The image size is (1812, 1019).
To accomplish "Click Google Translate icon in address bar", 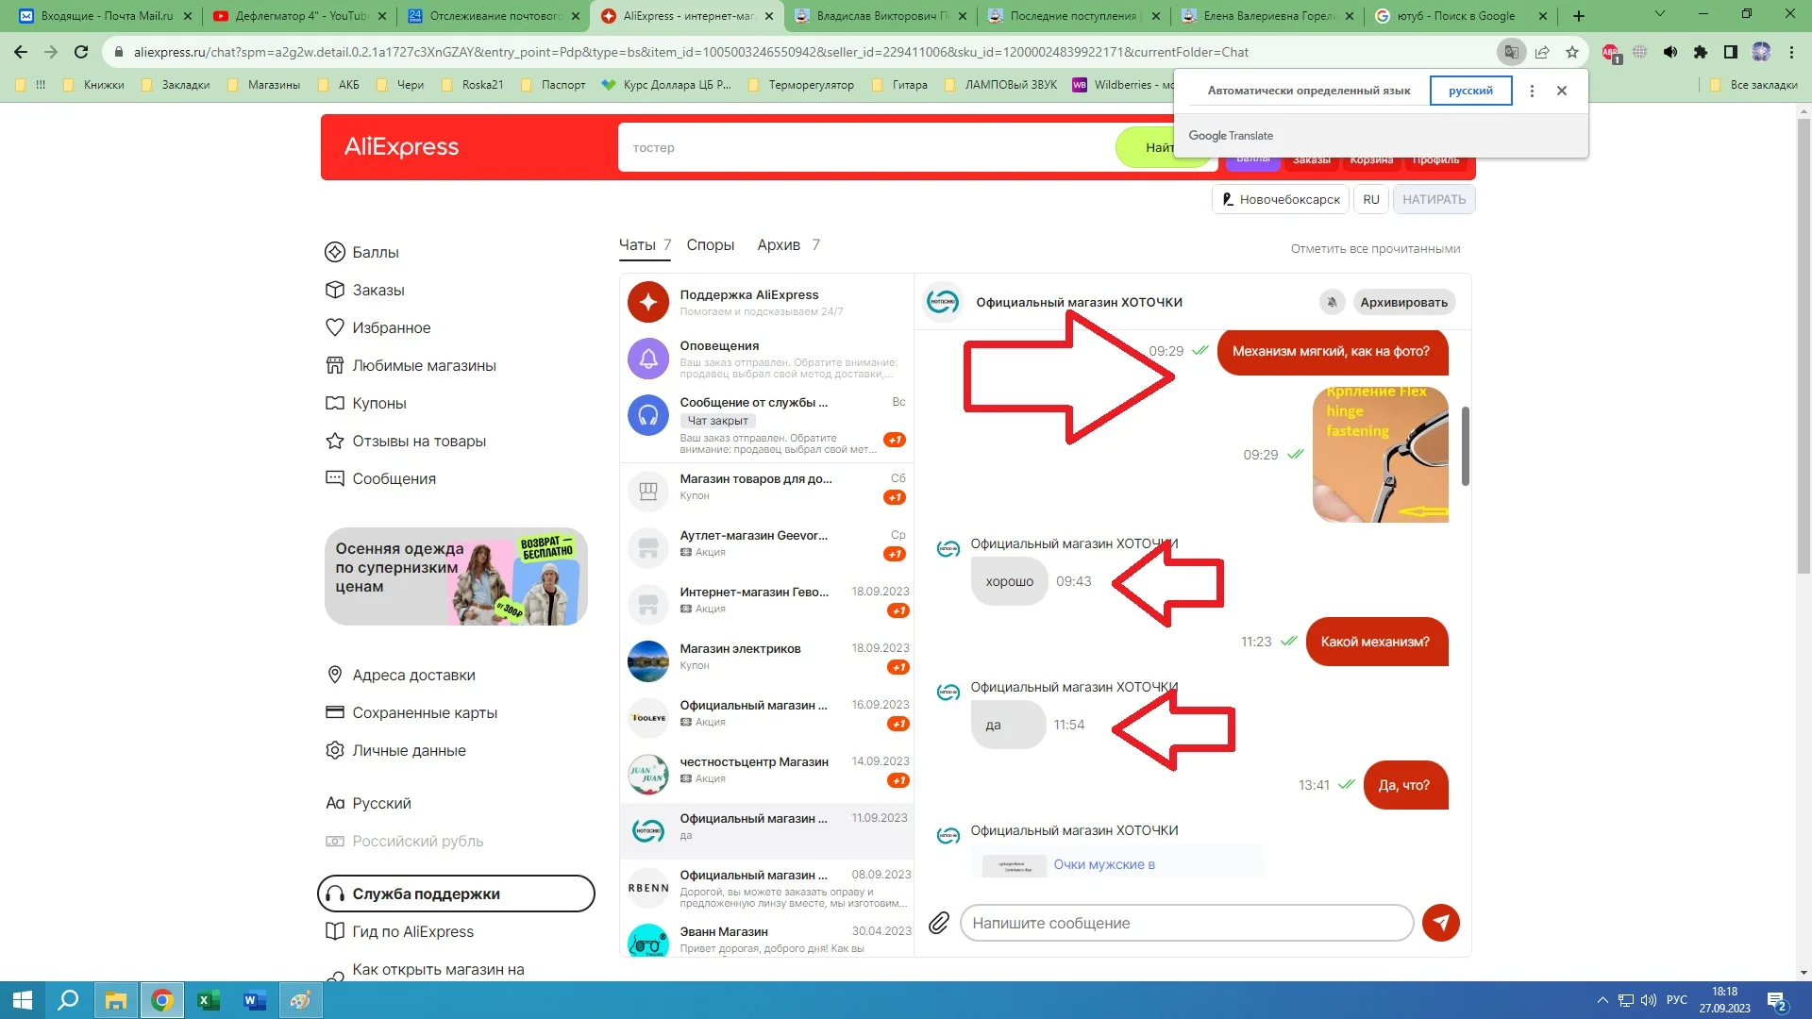I will 1511,52.
